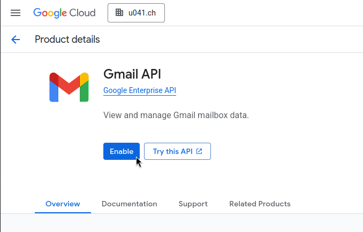Open the u041.ch project selector
Viewport: 363px width, 232px height.
(x=136, y=13)
